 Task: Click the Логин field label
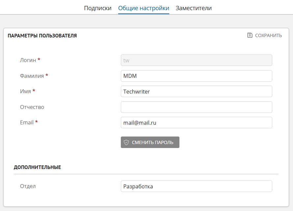pyautogui.click(x=28, y=60)
